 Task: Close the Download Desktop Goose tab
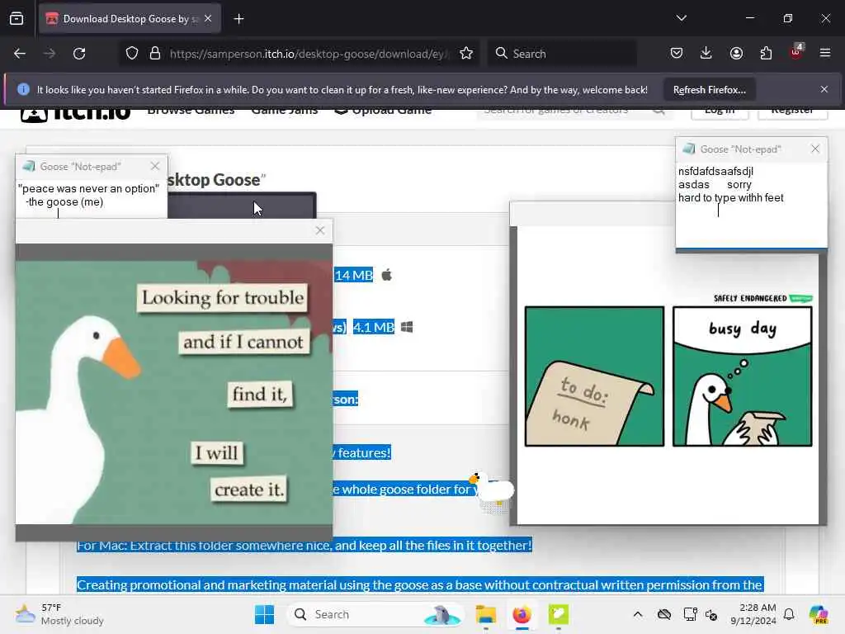click(x=208, y=19)
